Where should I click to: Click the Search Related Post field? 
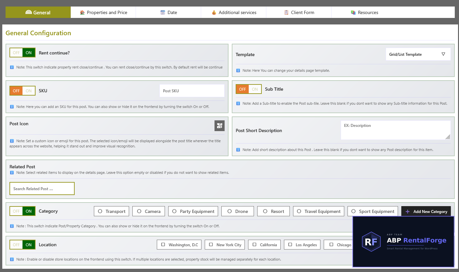42,189
